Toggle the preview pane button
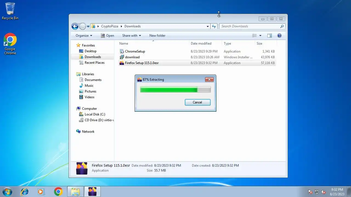Viewport: 351px width, 197px height. click(270, 36)
